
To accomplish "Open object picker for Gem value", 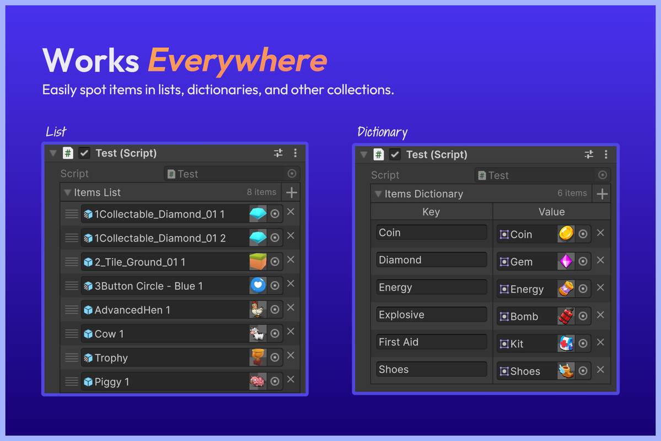I will tap(583, 261).
